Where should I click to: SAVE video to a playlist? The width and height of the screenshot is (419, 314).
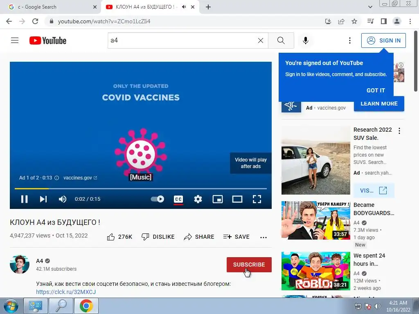(236, 237)
